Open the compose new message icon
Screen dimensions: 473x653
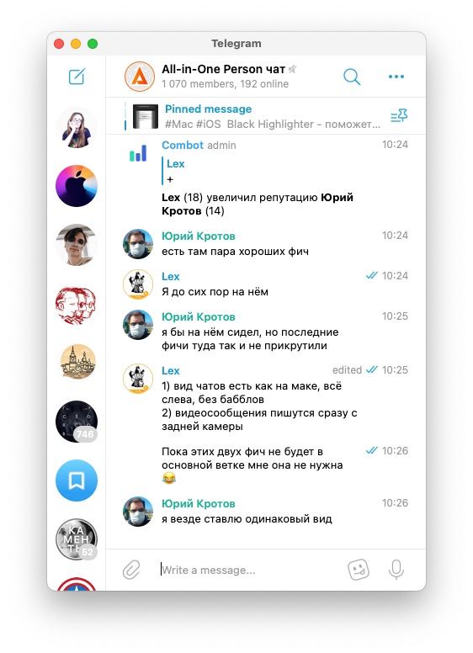pos(77,77)
